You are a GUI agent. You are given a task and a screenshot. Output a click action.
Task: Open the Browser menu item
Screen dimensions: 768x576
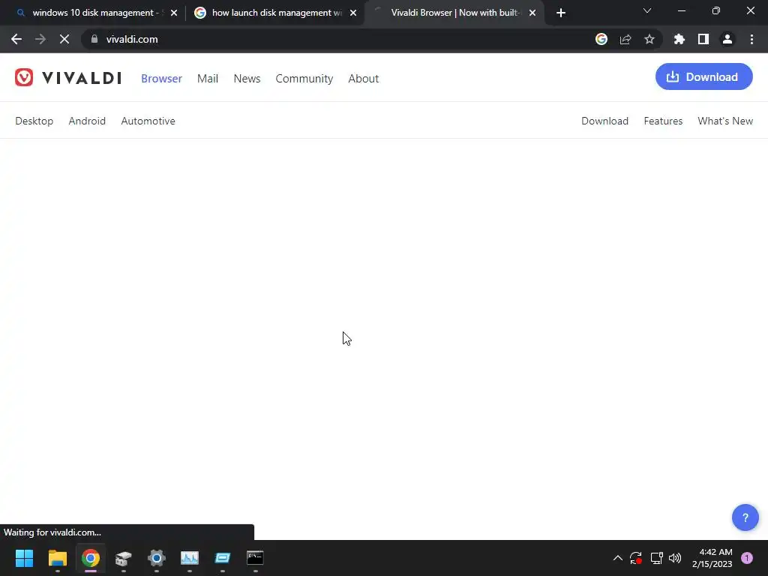click(x=162, y=78)
